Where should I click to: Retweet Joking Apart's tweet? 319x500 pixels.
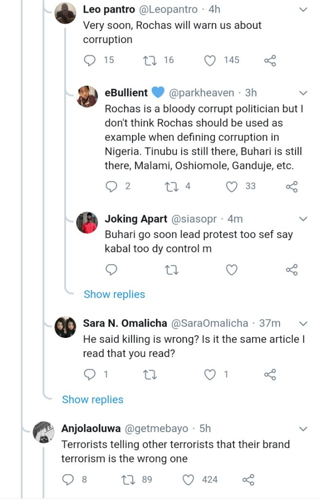[171, 270]
